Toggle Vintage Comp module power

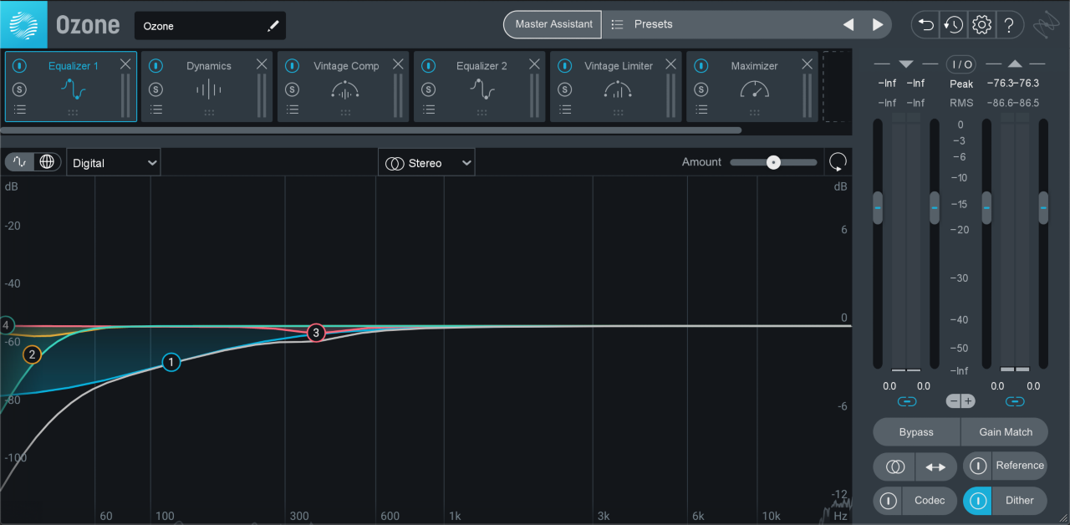293,66
